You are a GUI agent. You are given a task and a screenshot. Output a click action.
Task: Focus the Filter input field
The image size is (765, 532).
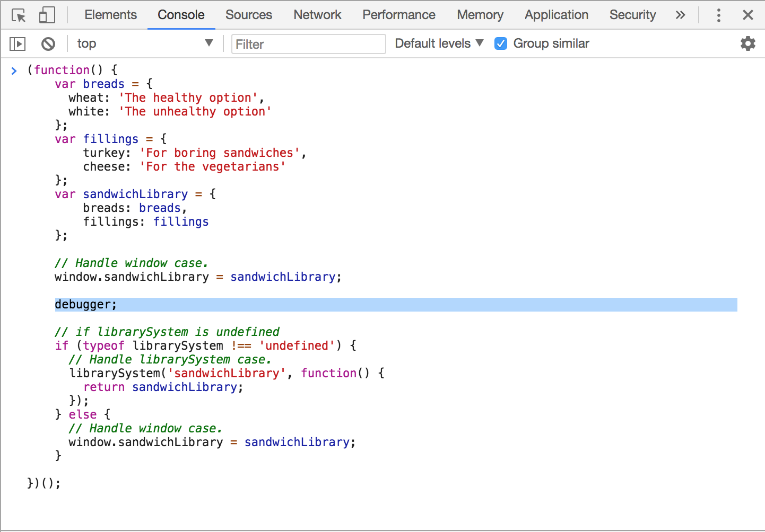click(309, 44)
